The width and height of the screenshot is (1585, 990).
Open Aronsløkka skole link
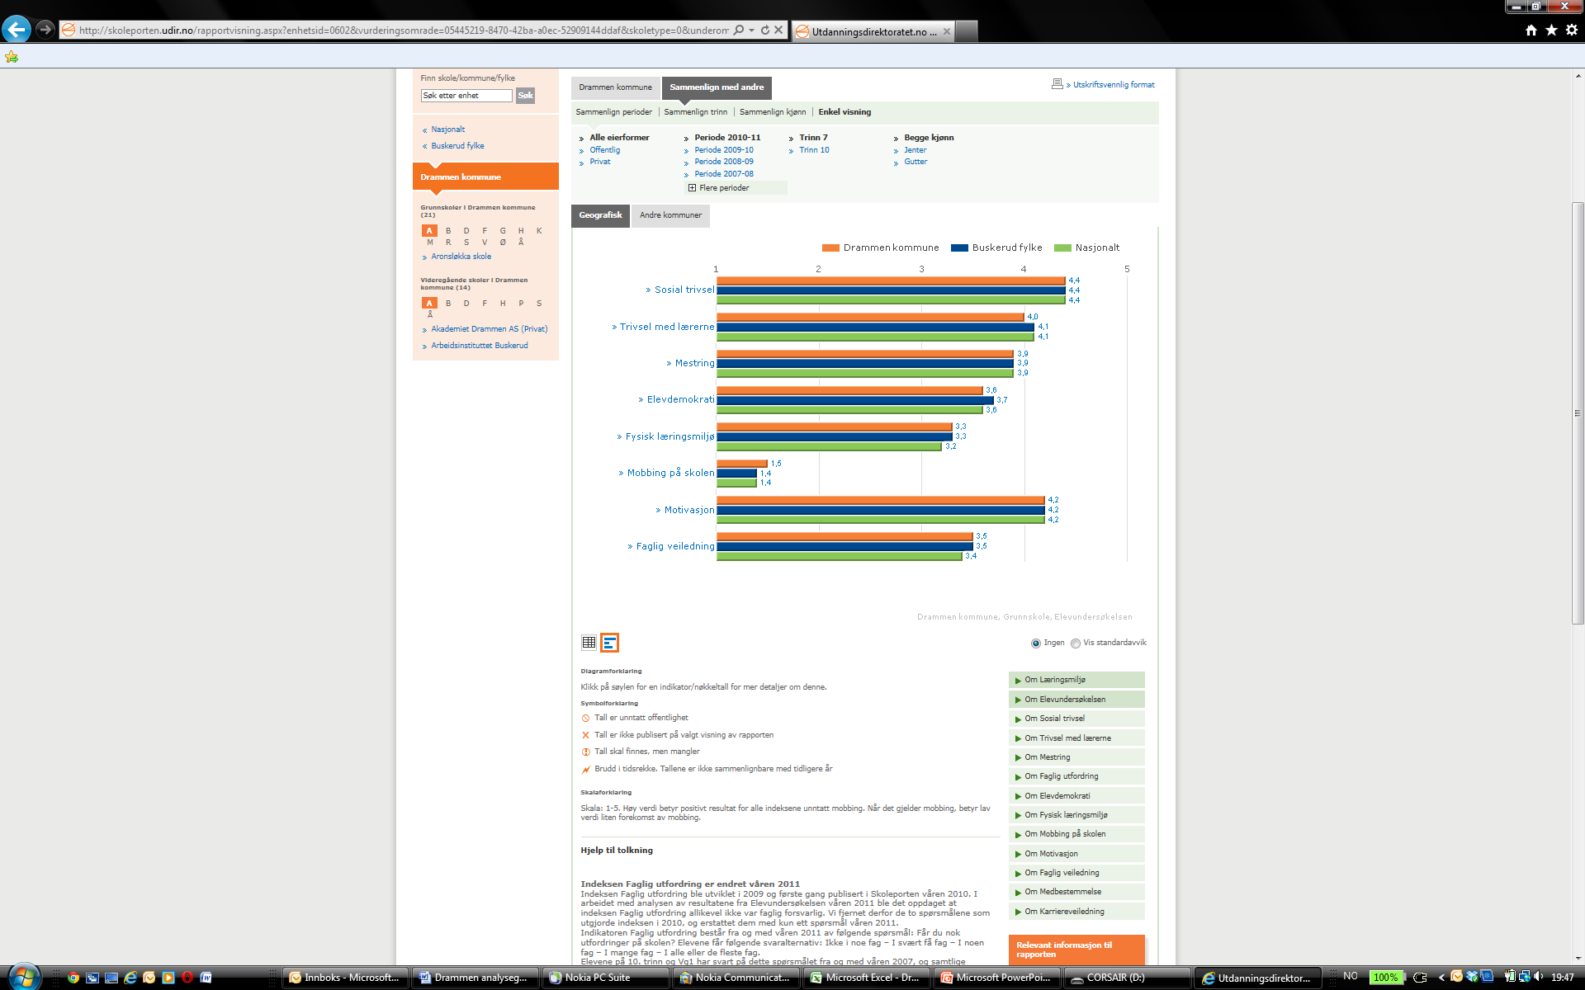461,257
